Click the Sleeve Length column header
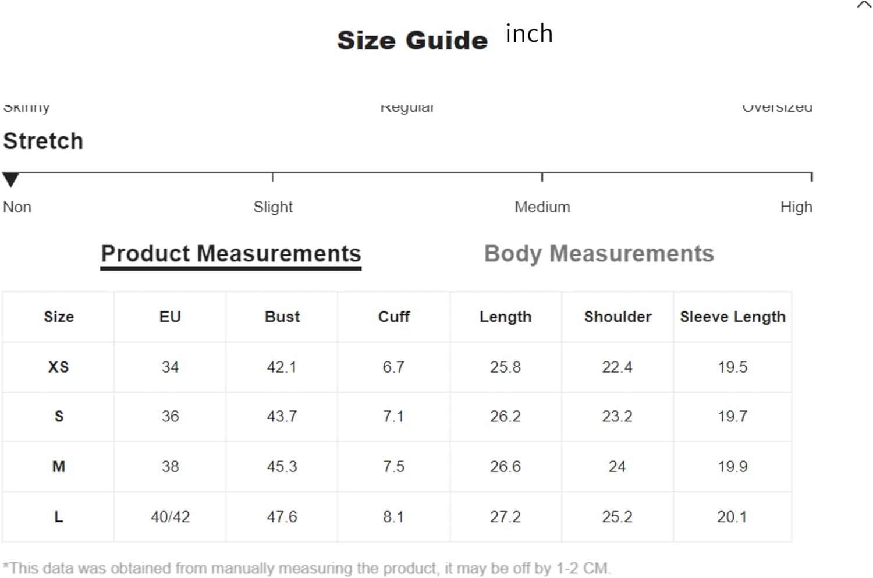This screenshot has height=578, width=873. click(733, 317)
